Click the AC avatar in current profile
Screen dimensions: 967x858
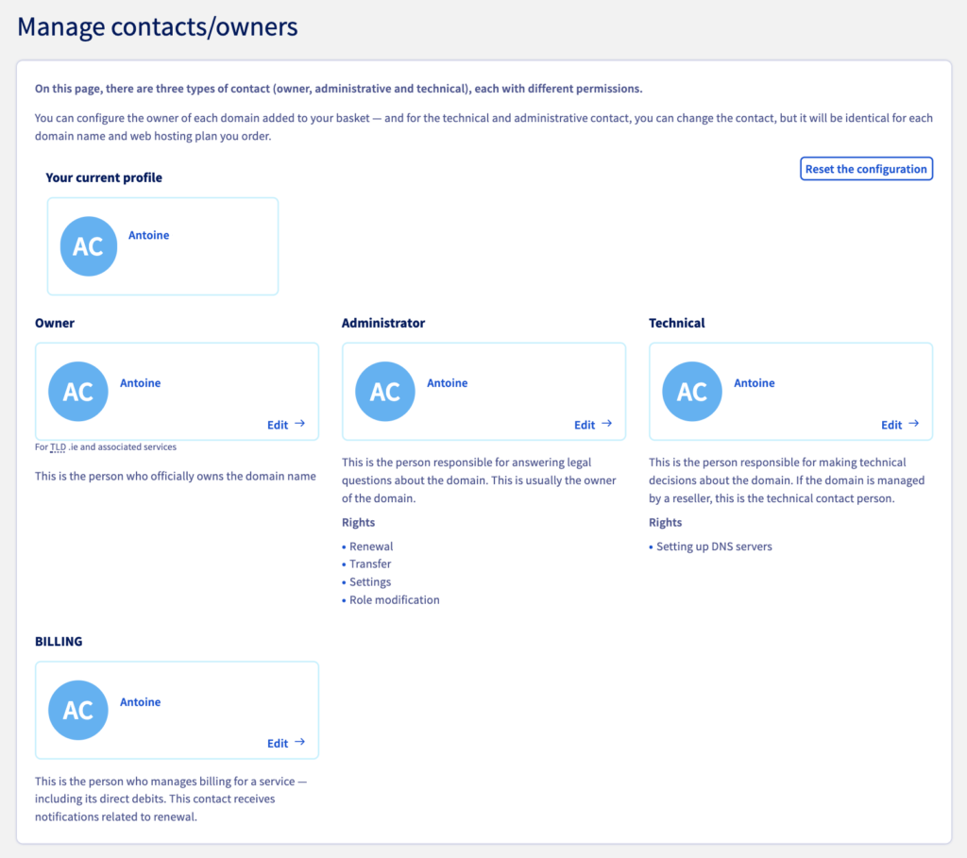pos(89,246)
